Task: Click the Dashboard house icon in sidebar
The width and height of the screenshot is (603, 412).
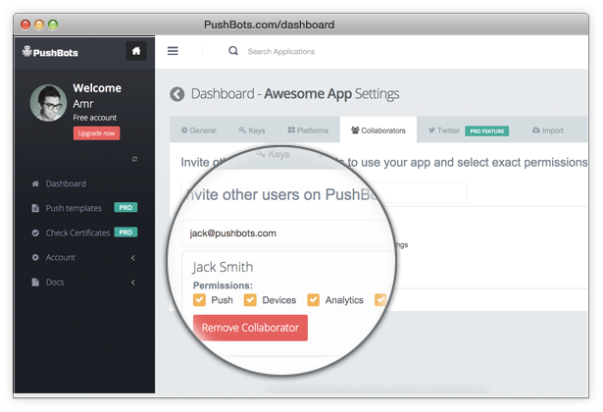Action: coord(35,183)
